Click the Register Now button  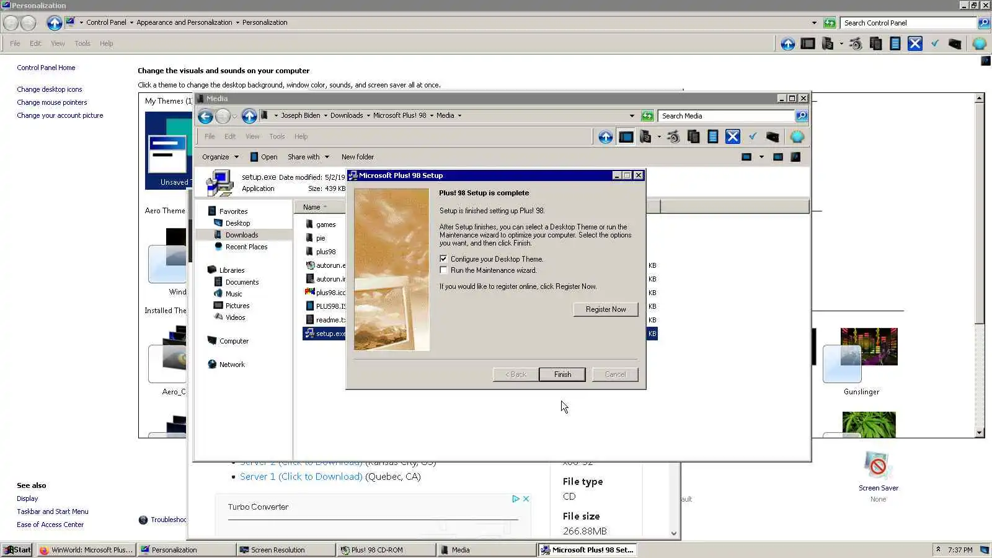pyautogui.click(x=606, y=309)
